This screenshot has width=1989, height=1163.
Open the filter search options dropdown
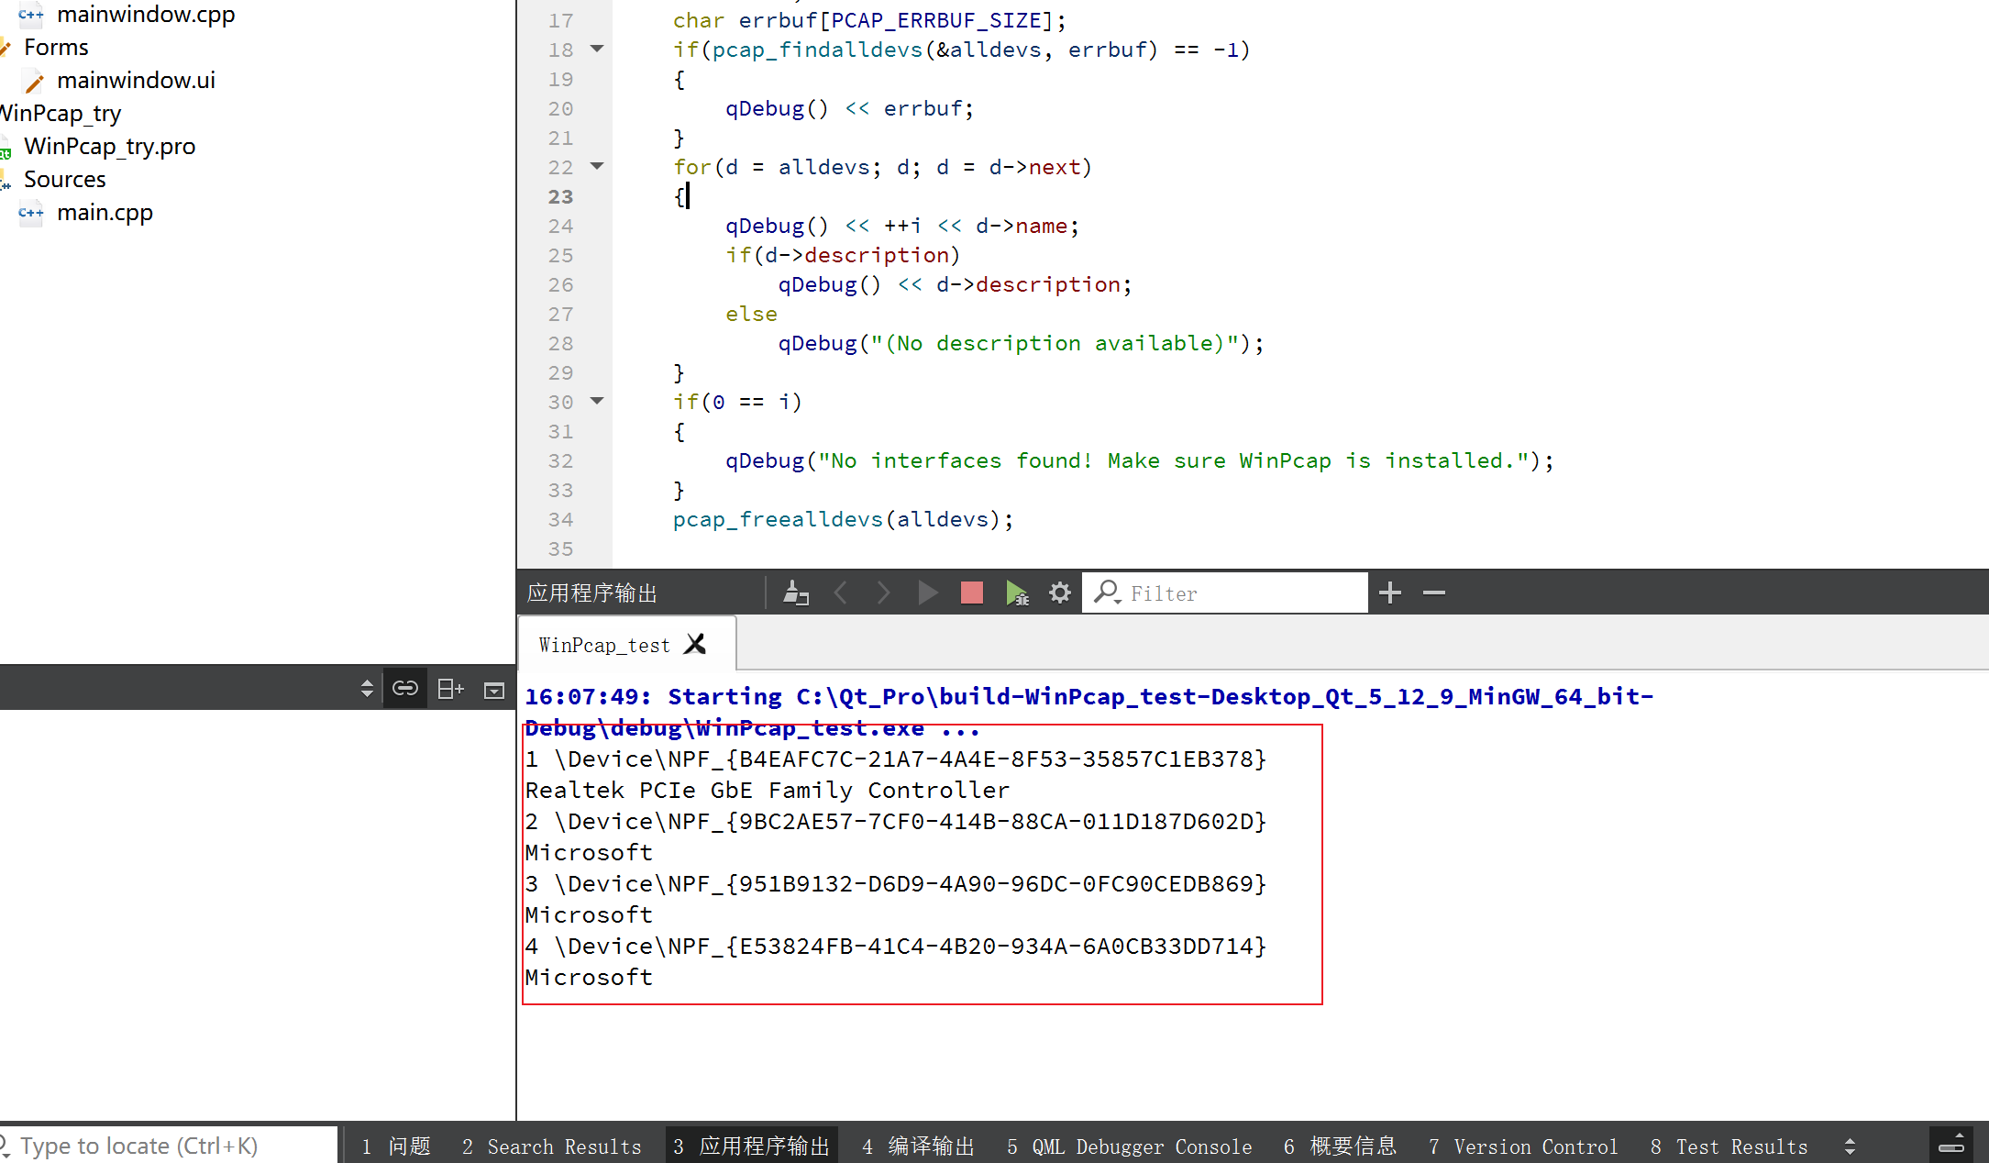(x=1107, y=593)
